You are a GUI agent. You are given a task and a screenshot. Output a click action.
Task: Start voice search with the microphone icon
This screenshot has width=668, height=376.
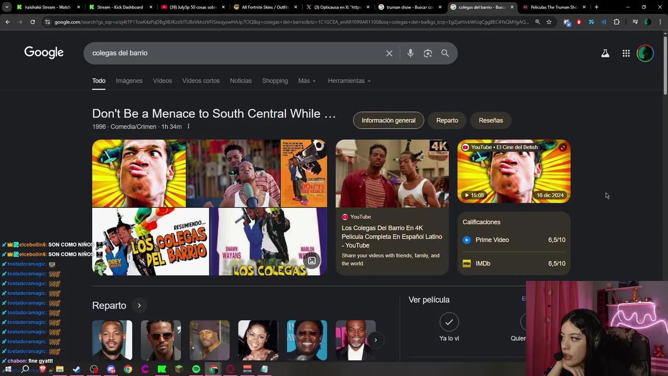[410, 53]
